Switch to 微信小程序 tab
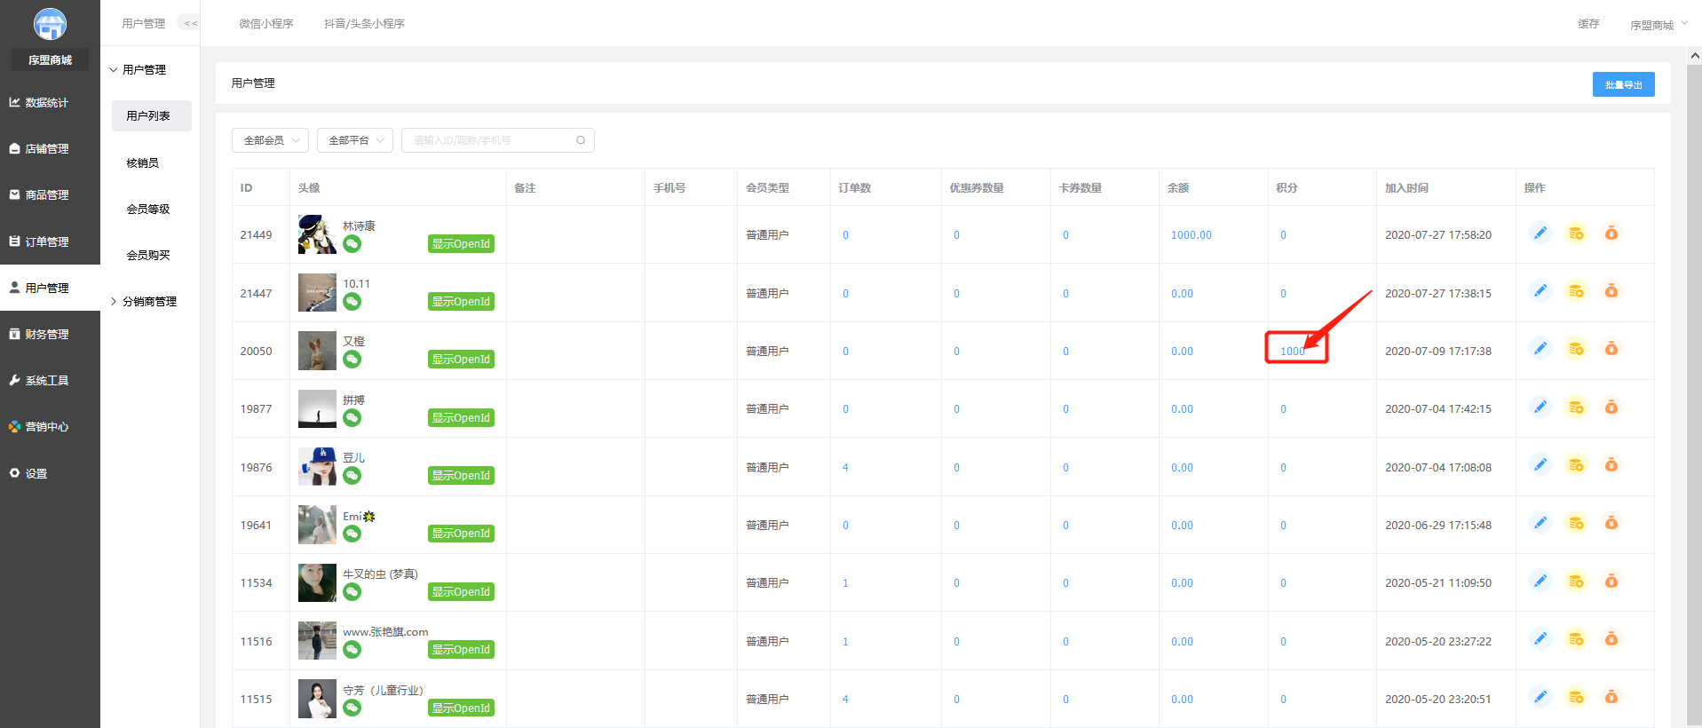The image size is (1702, 728). 266,24
